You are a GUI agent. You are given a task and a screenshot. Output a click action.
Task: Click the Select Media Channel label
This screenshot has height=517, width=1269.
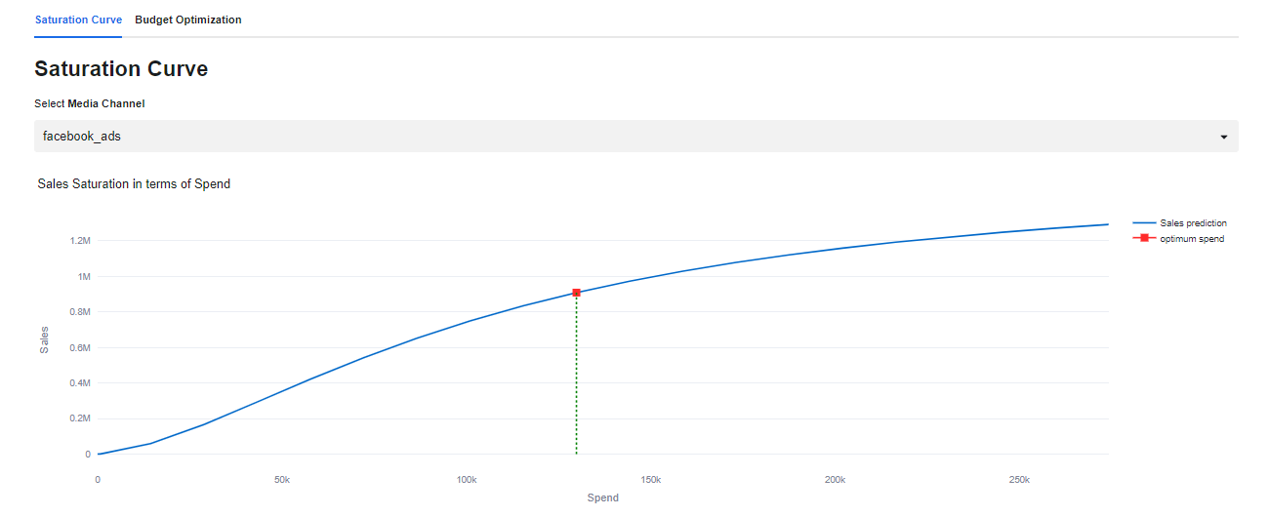[x=89, y=103]
